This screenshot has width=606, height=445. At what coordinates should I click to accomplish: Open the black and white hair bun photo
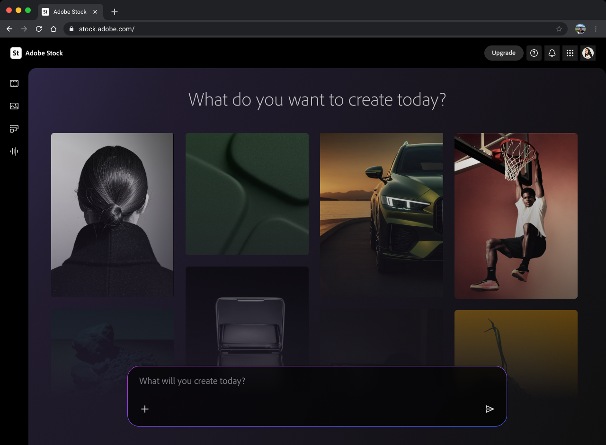tap(112, 215)
